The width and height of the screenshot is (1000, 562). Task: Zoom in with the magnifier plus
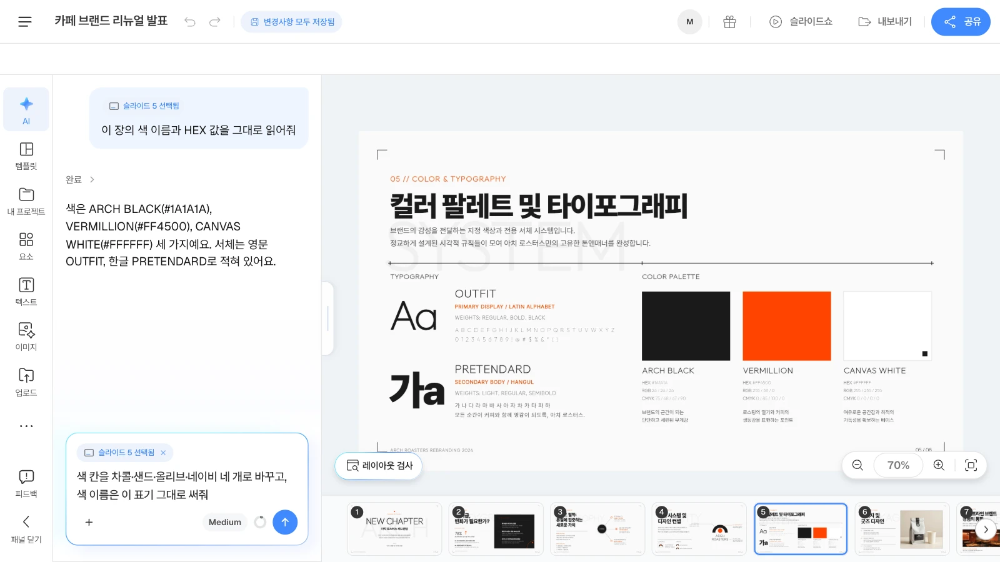(x=939, y=465)
